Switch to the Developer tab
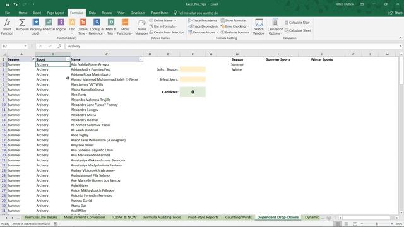 pos(138,13)
